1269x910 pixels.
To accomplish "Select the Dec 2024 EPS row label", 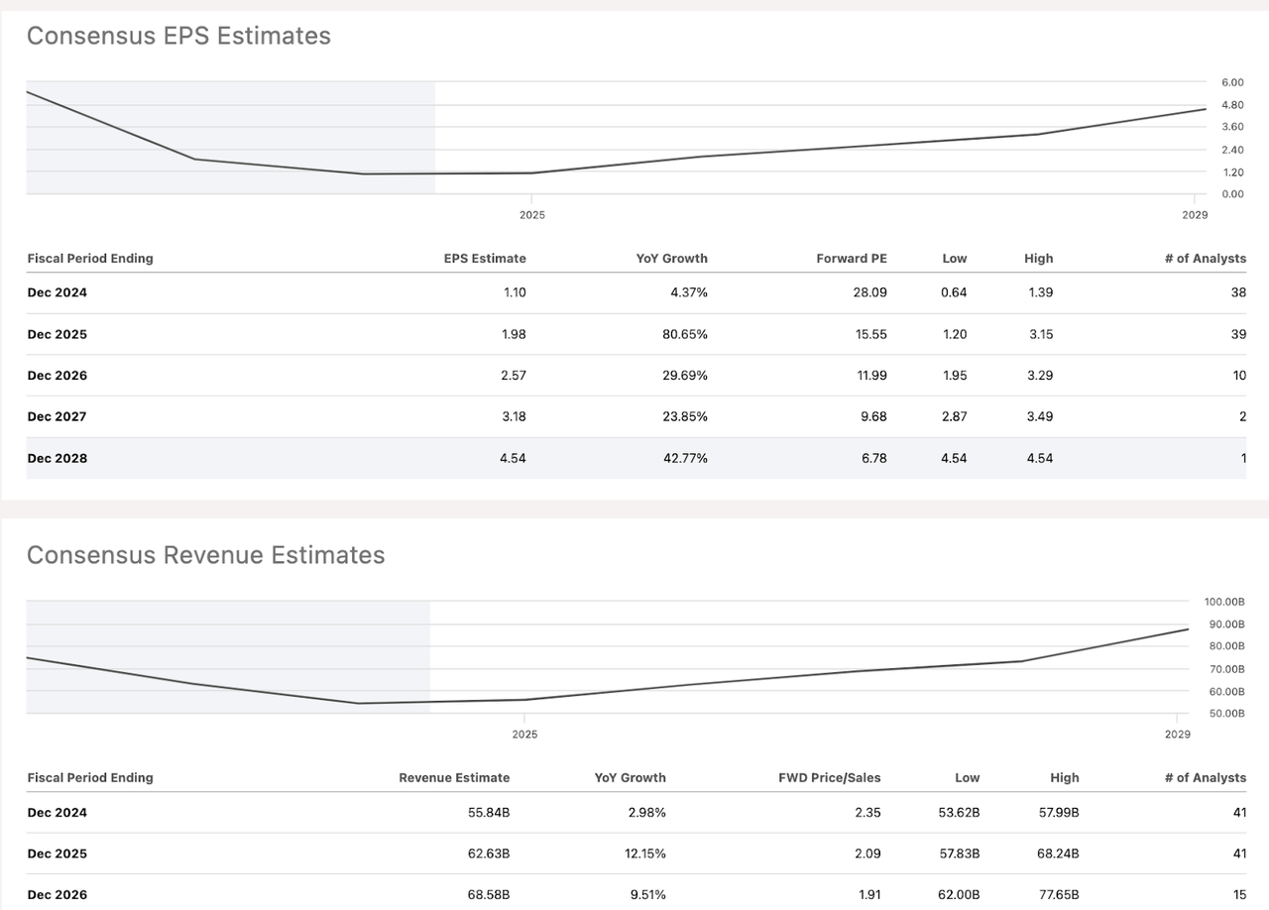I will tap(58, 293).
